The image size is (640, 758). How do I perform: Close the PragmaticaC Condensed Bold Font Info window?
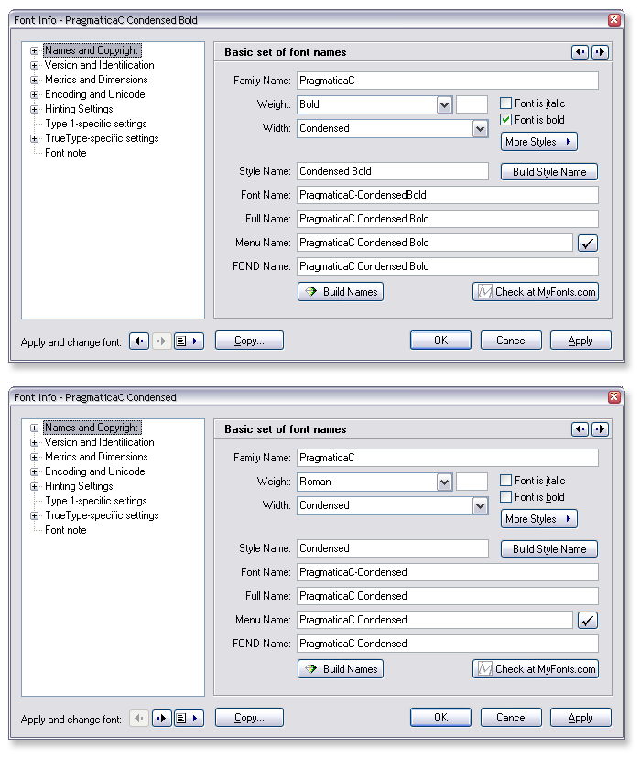point(613,20)
